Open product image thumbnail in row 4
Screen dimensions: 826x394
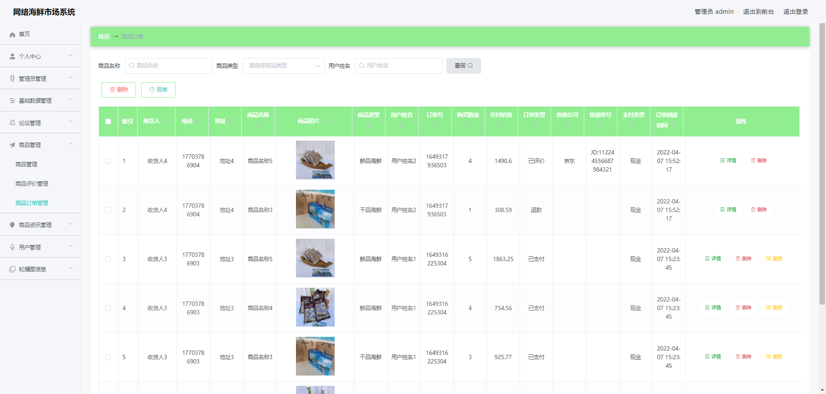click(x=315, y=307)
